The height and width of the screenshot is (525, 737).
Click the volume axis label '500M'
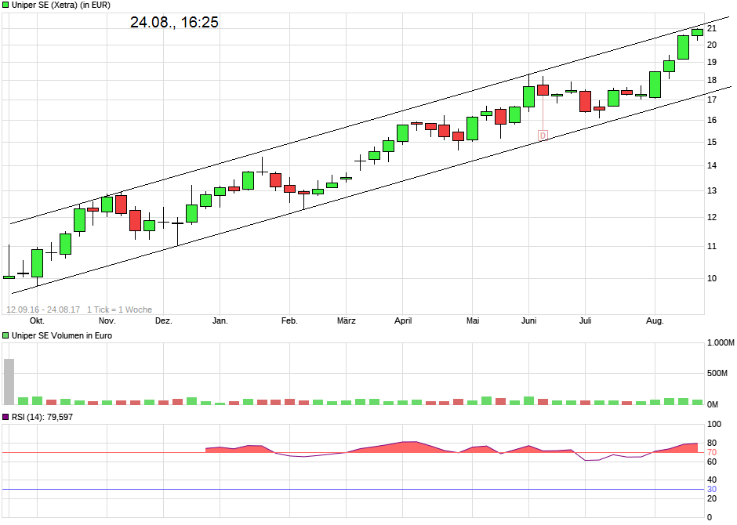[717, 373]
